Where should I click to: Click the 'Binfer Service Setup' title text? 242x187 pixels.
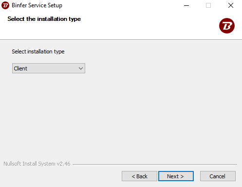37,5
